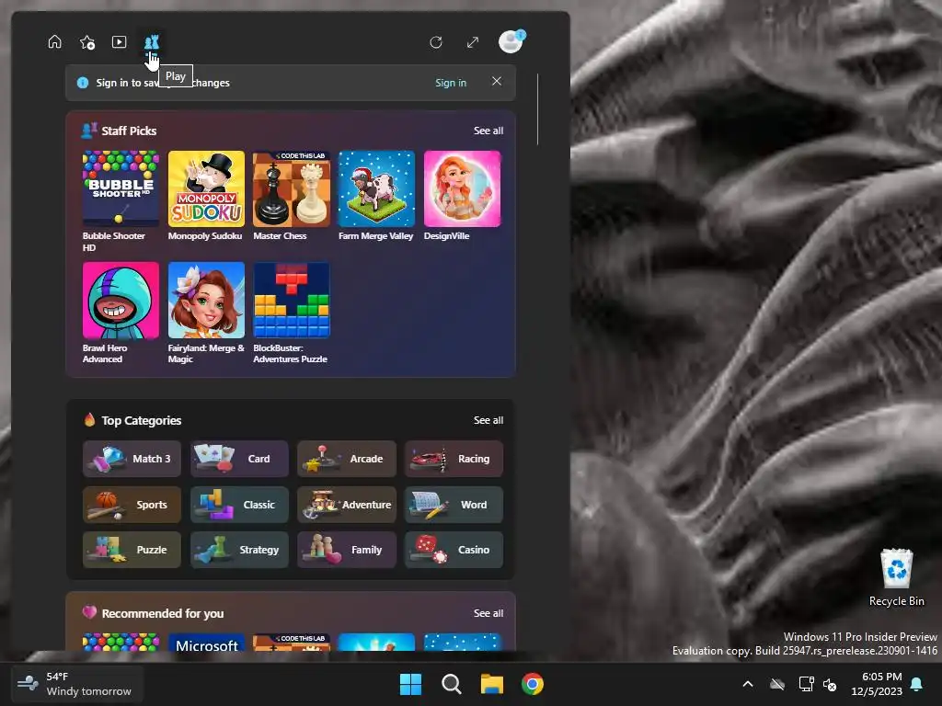
Task: Play BlockBuster: Adventures Puzzle
Action: coord(292,313)
